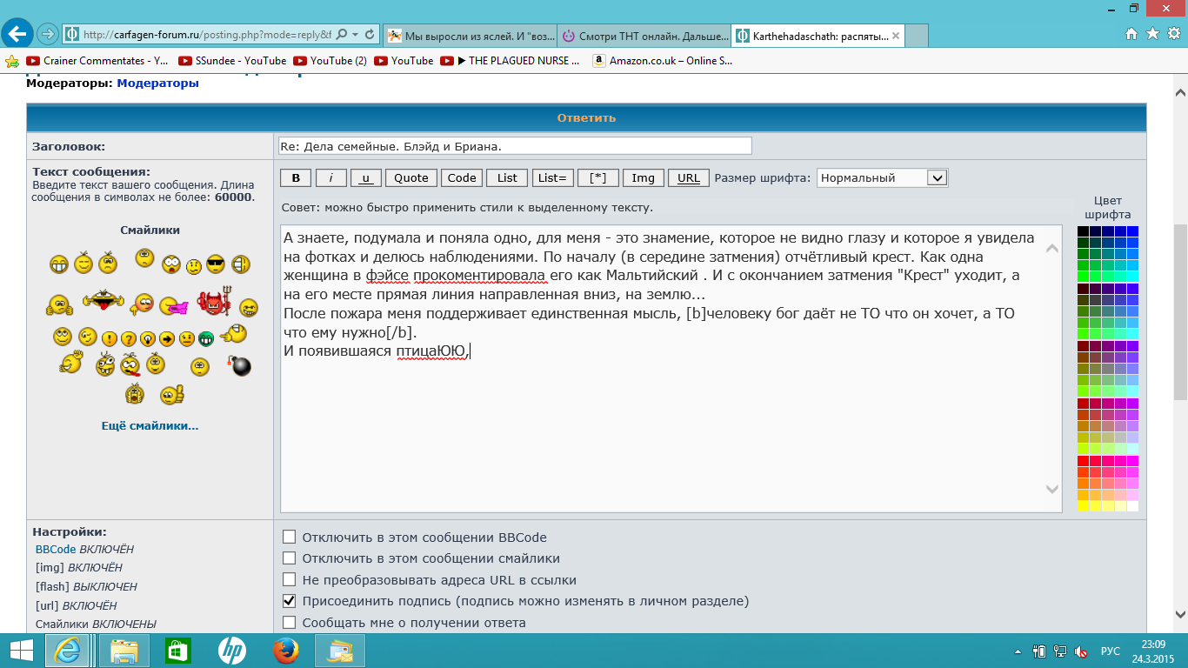Click into the 'Заголовок' subject field

click(x=515, y=146)
